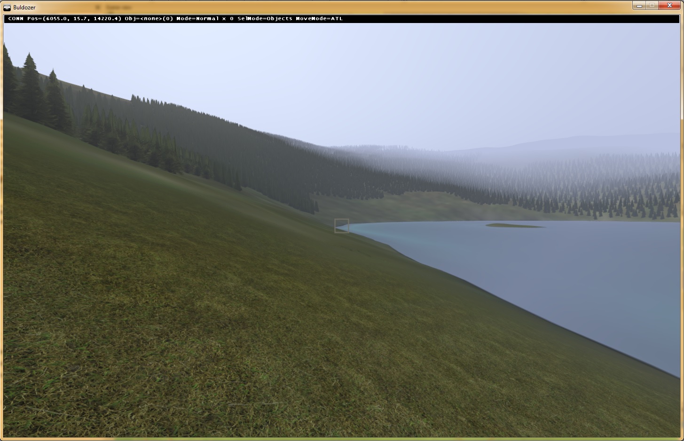Click the distant mountain ridge on horizon
The image size is (684, 441).
(588, 141)
